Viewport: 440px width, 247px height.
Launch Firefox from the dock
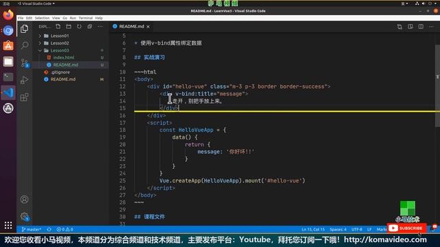(8, 14)
